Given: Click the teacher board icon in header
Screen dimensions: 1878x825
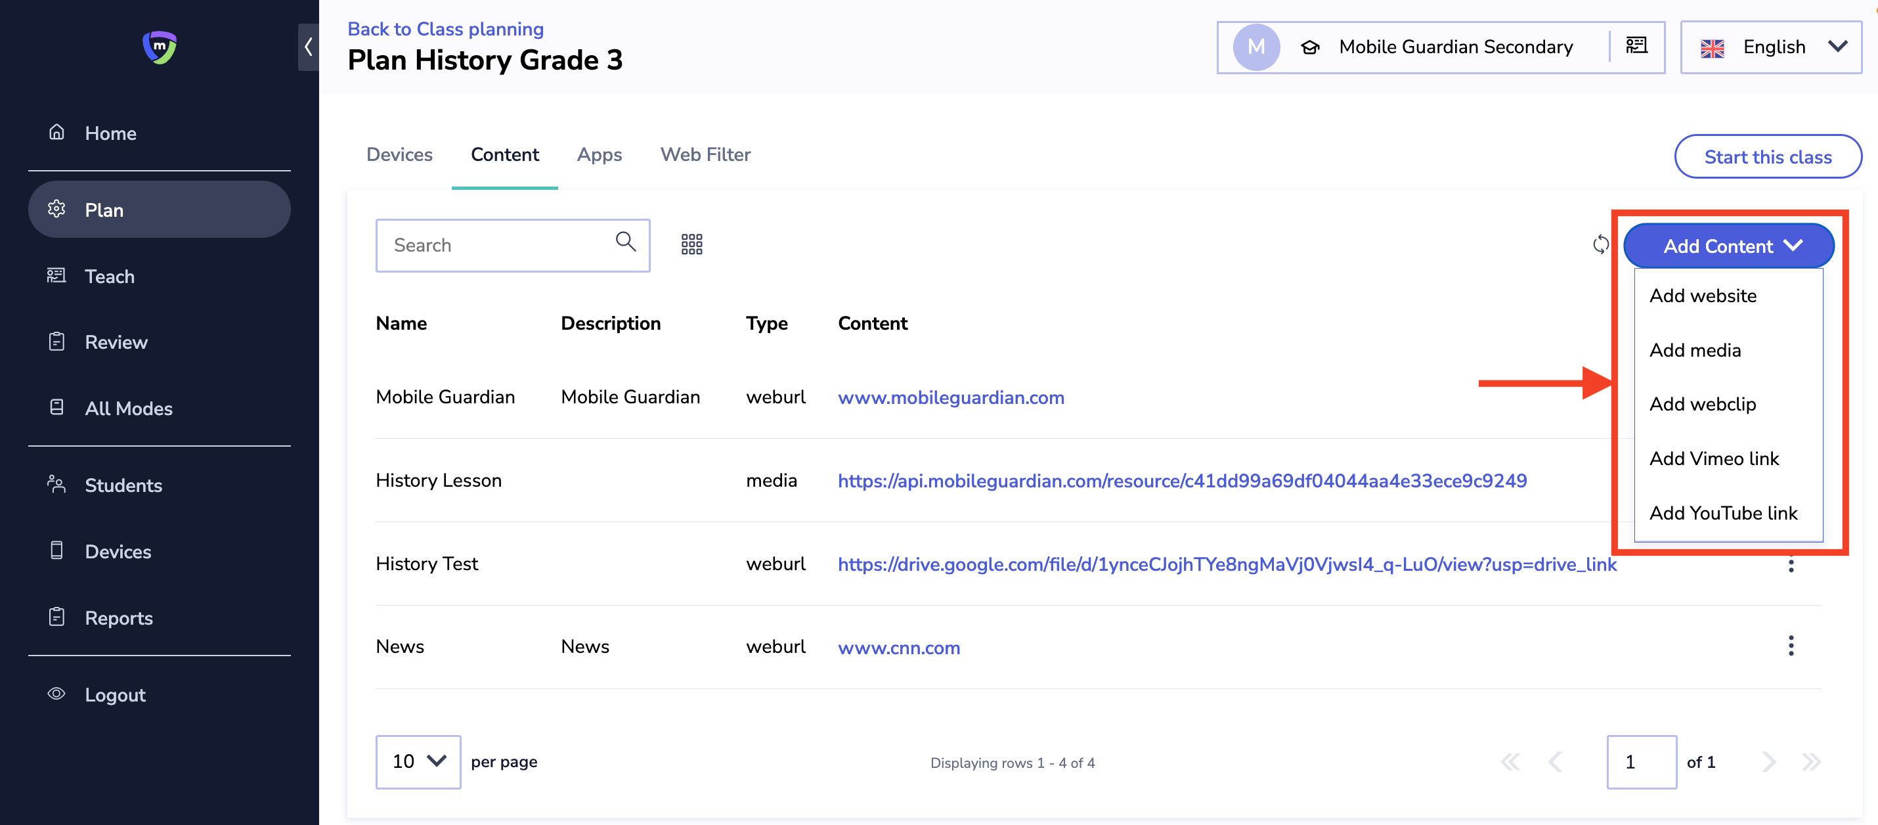Looking at the screenshot, I should (x=1637, y=47).
